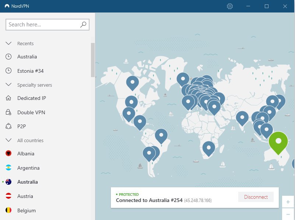The image size is (295, 220).
Task: Click the Belgium flag icon
Action: (x=8, y=210)
